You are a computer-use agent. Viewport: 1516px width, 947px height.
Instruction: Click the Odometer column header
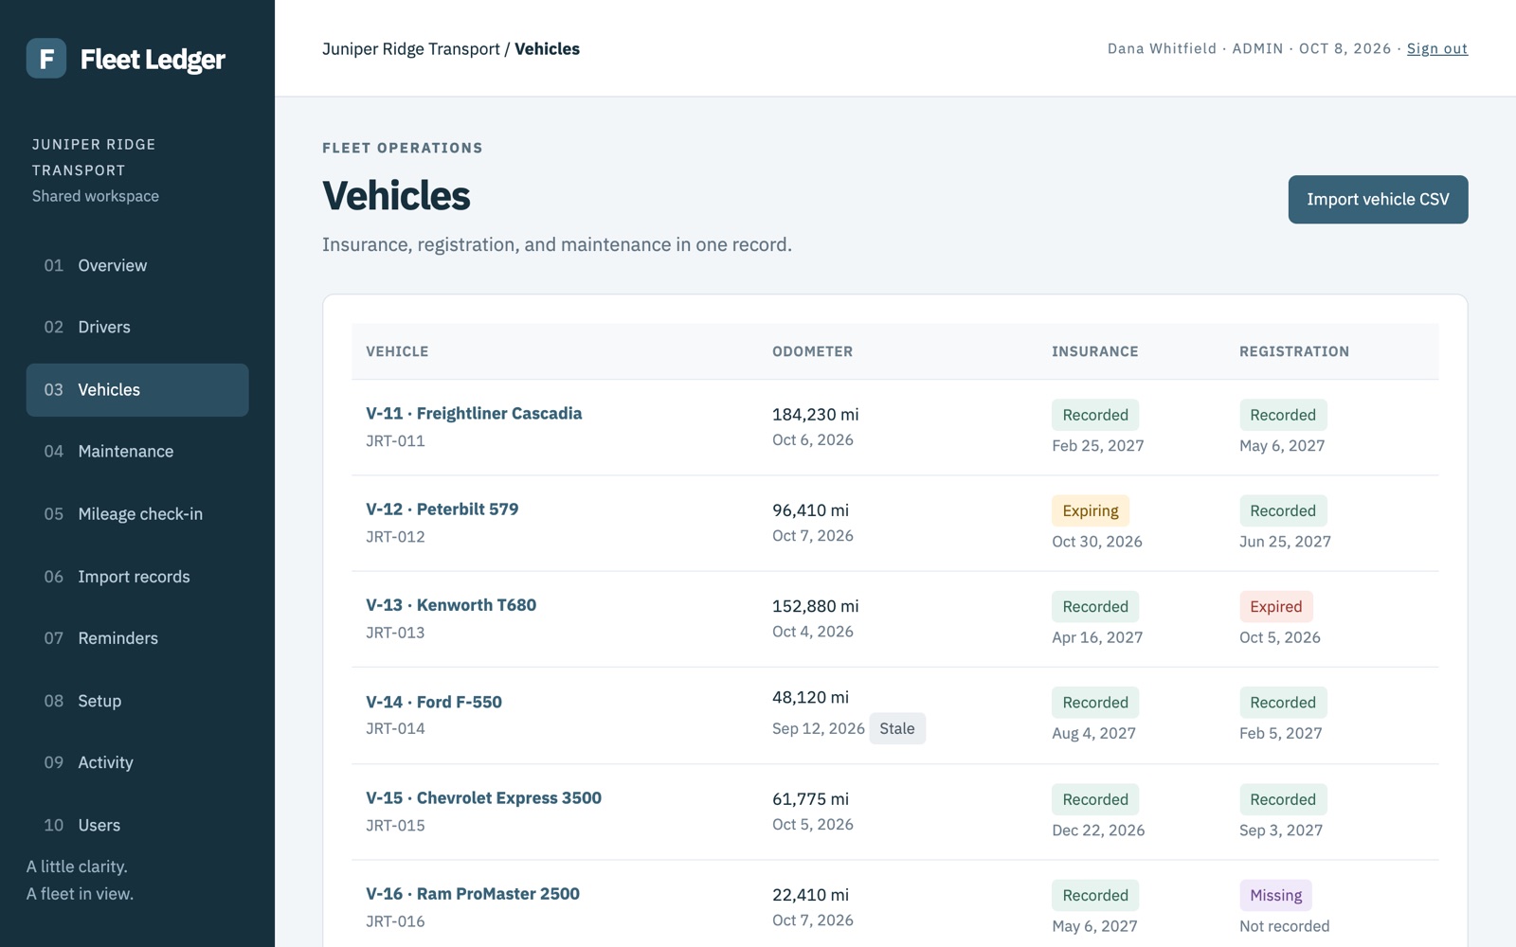tap(812, 351)
